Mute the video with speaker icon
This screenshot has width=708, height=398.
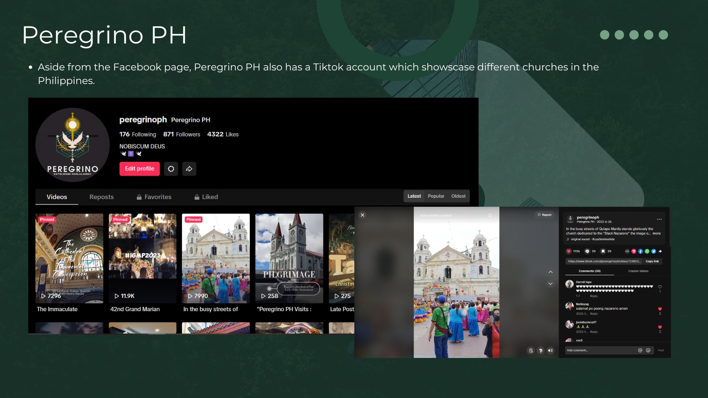(x=550, y=350)
